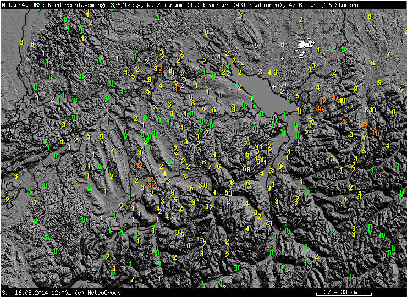Image resolution: width=407 pixels, height=297 pixels.
Task: Click the orange 14 station value
Action: click(364, 125)
